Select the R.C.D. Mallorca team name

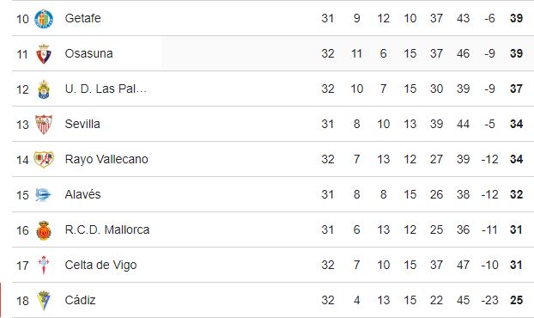point(107,229)
